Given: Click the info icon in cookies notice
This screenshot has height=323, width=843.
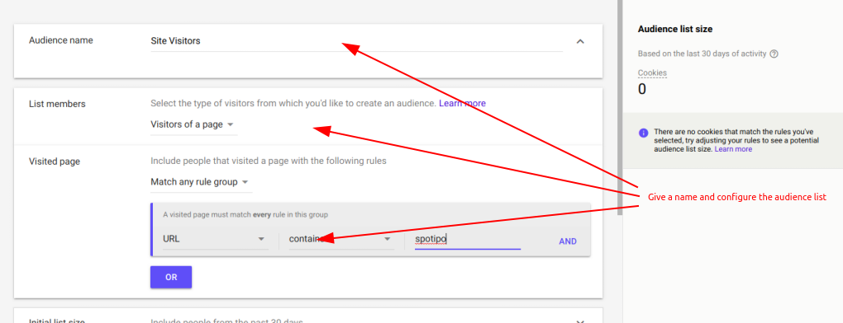Looking at the screenshot, I should point(644,133).
